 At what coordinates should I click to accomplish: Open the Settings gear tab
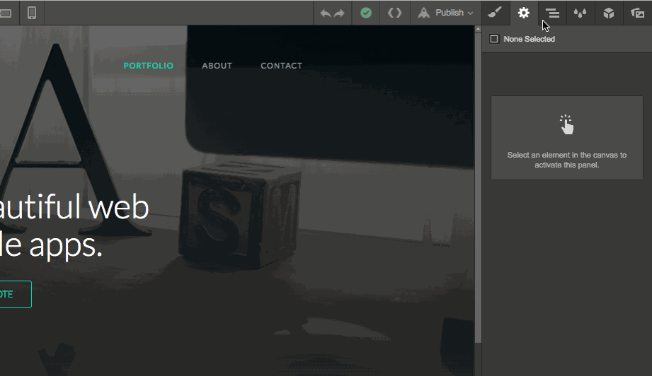tap(524, 13)
